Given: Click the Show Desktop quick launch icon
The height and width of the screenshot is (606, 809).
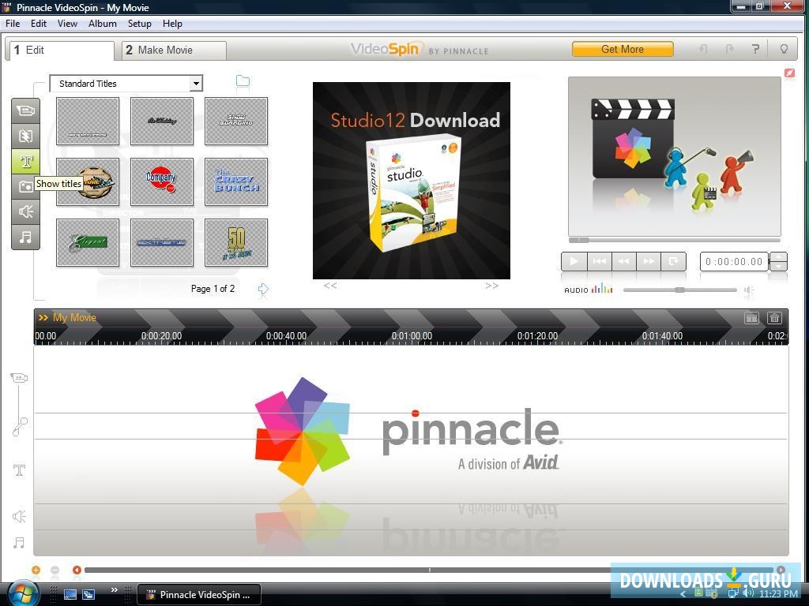Looking at the screenshot, I should click(x=70, y=594).
